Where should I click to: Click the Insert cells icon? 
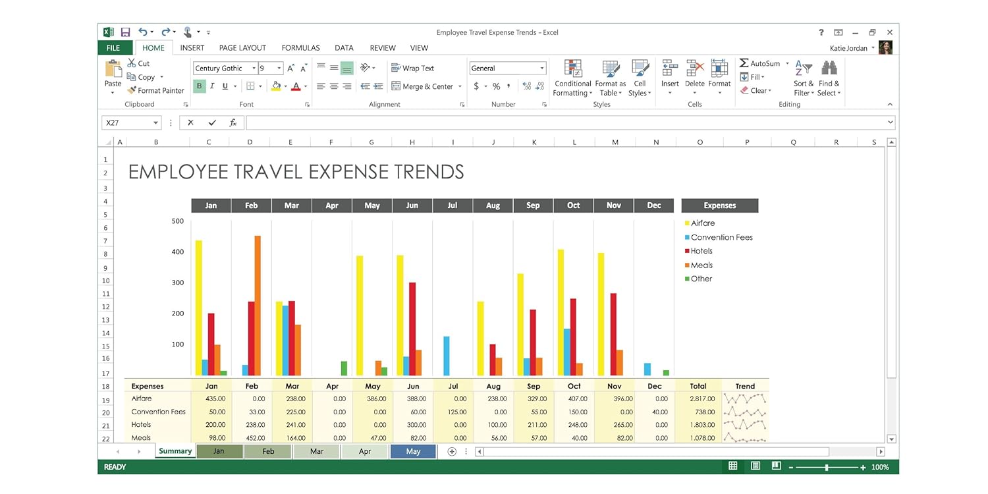pyautogui.click(x=670, y=69)
